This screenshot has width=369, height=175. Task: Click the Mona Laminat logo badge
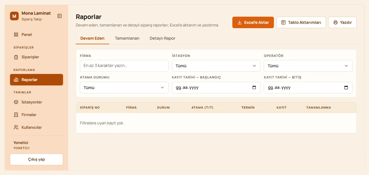pos(14,16)
